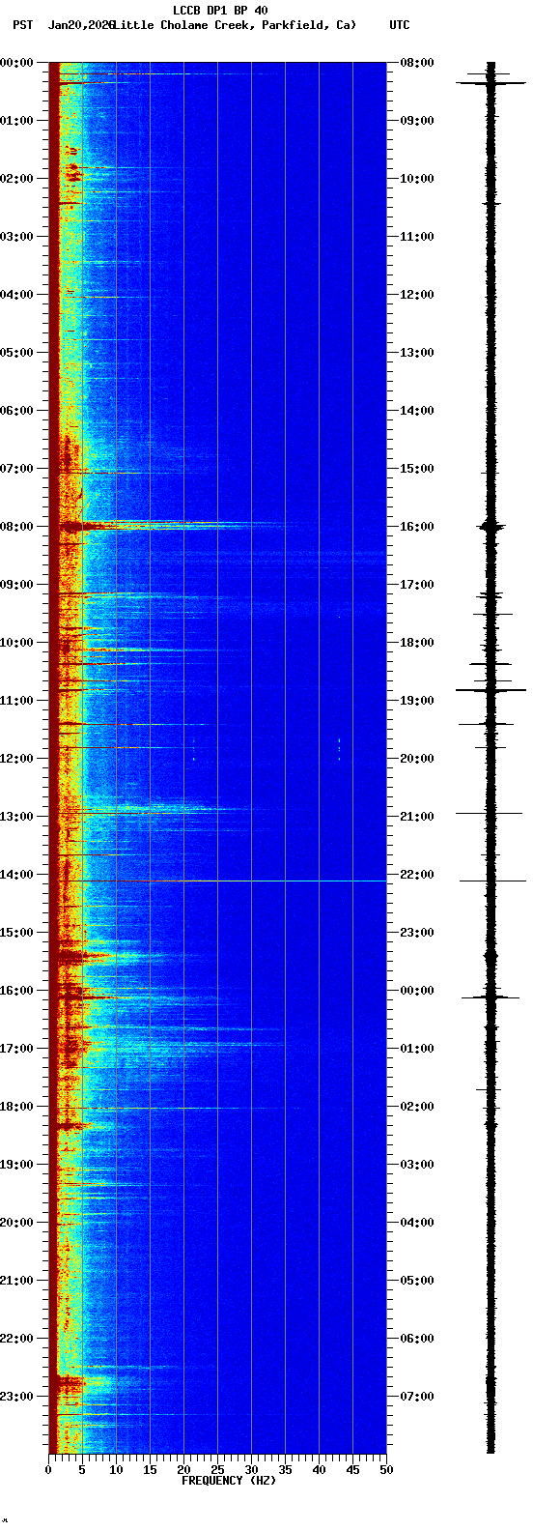Click the UTC time label '18:00'

(x=417, y=643)
